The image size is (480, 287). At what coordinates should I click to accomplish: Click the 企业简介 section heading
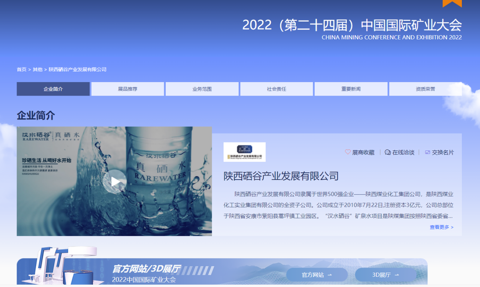pos(36,116)
